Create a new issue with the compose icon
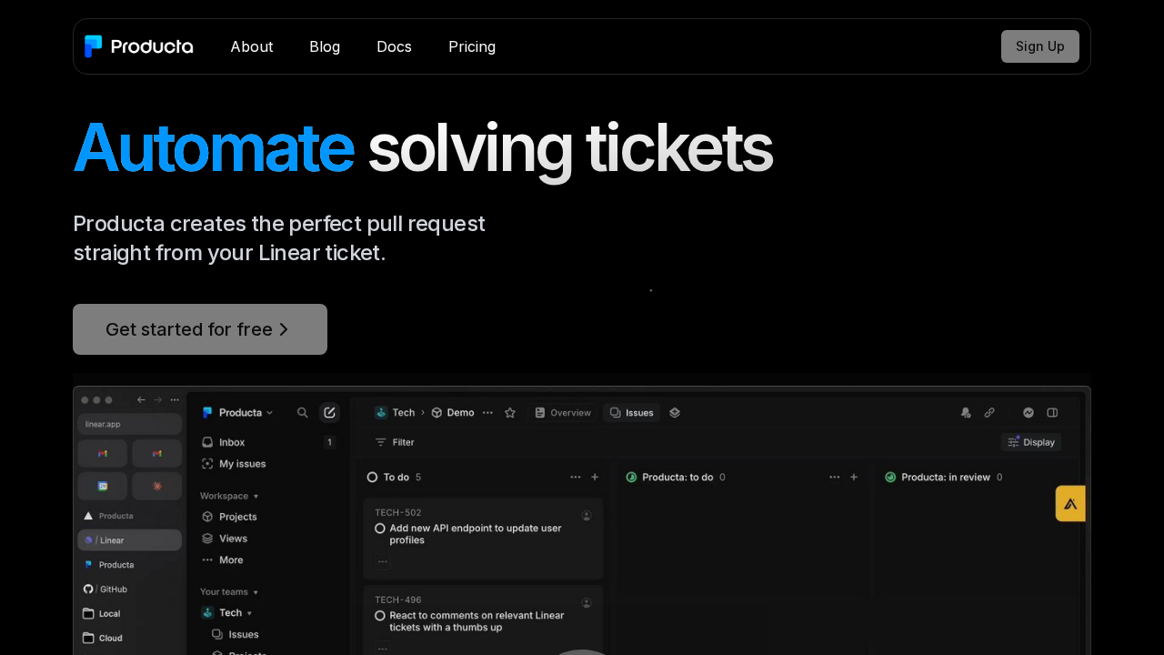1164x655 pixels. [330, 412]
